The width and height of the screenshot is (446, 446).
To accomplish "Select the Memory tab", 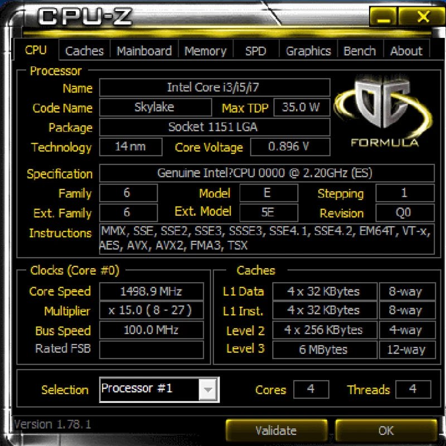I will coord(205,51).
